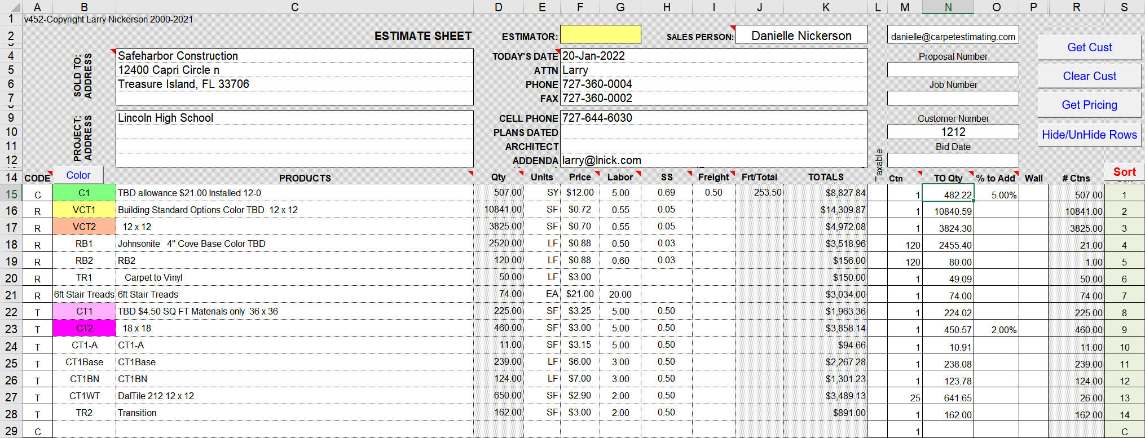Select the Bid Date input field
Screen dimensions: 1145x438
pos(953,160)
